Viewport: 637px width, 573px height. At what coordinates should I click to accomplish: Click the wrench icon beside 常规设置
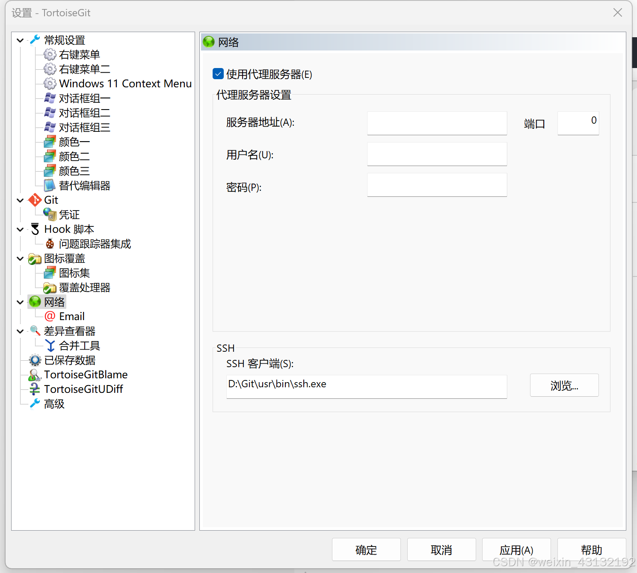(35, 40)
